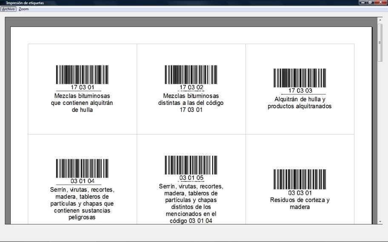The height and width of the screenshot is (242, 388).
Task: Click the vertical scrollbar thumb
Action: click(380, 42)
